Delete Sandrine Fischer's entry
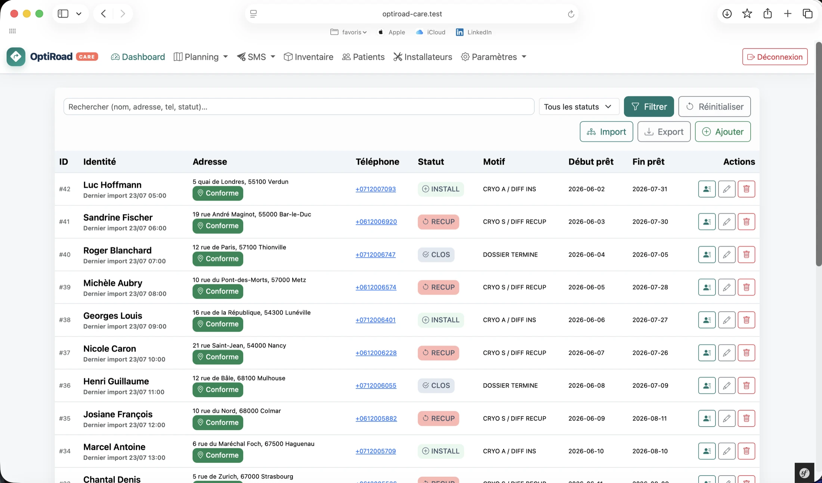This screenshot has height=483, width=822. click(746, 222)
